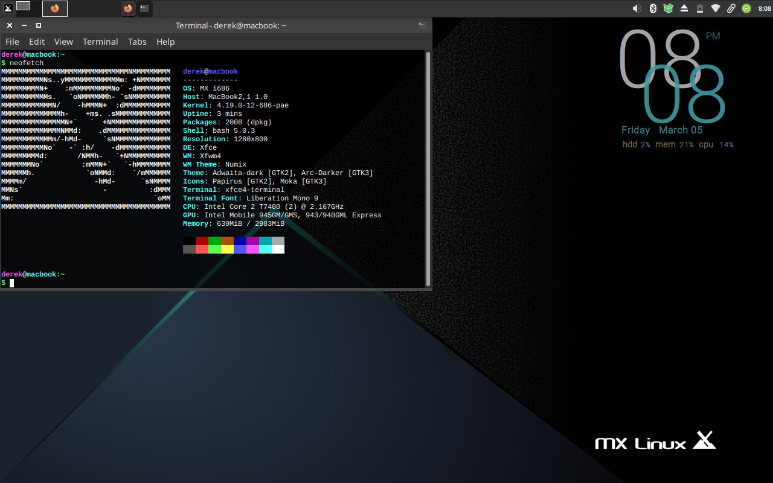Image resolution: width=773 pixels, height=483 pixels.
Task: Click the Terminal vertical scrollbar
Action: (x=428, y=168)
